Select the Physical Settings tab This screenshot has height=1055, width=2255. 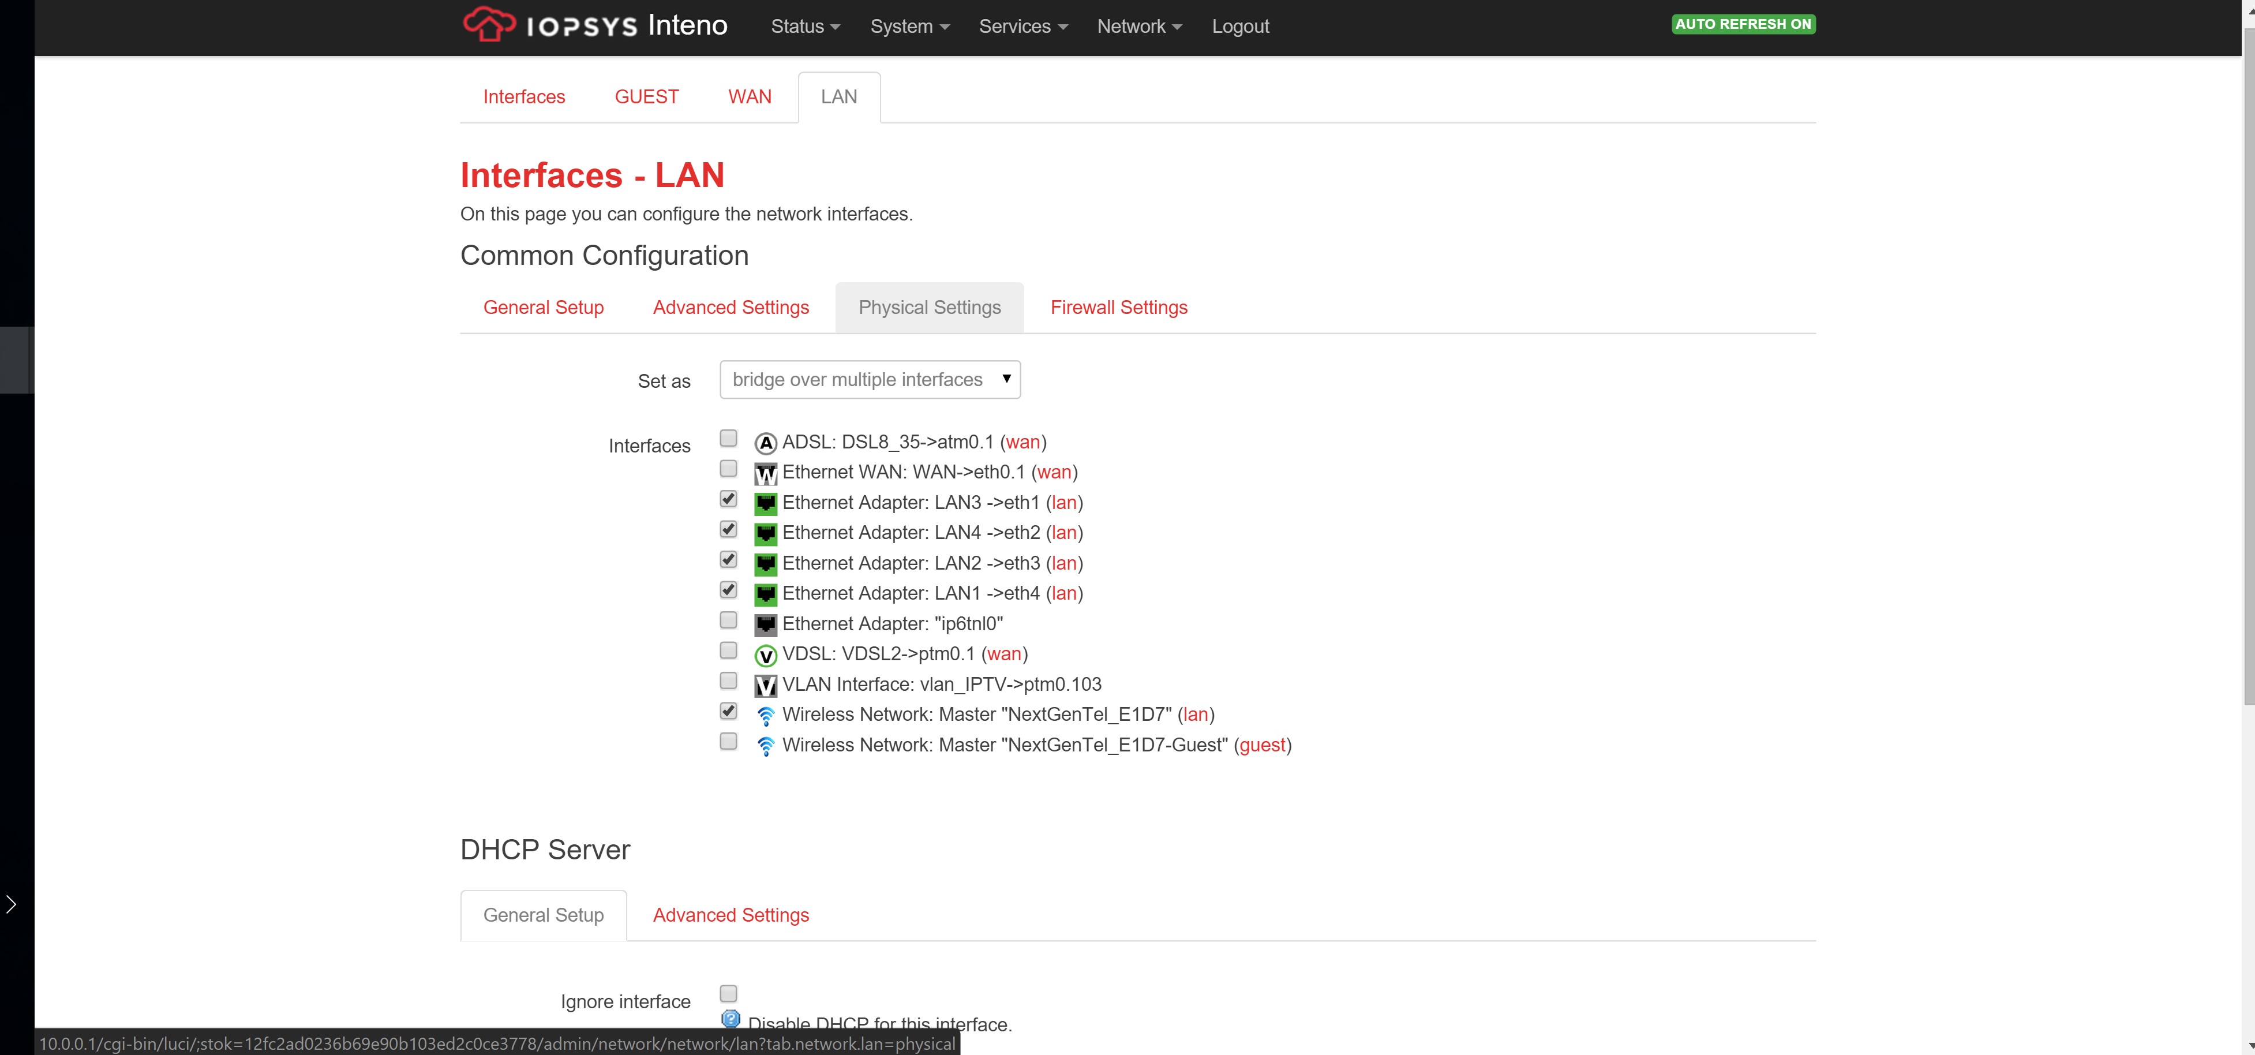[929, 307]
